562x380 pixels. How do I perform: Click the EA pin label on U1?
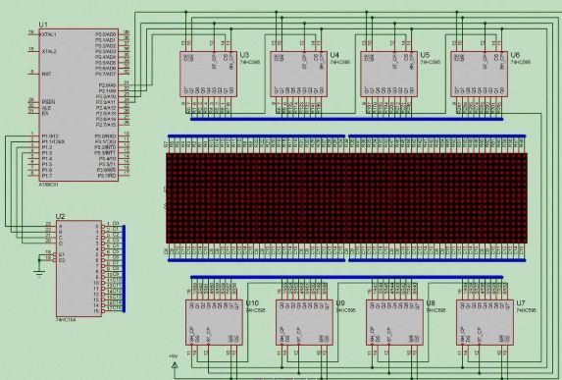pos(45,113)
